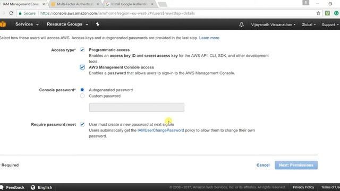Click the custom password input field
Screen dimensions: 340x191
point(137,107)
